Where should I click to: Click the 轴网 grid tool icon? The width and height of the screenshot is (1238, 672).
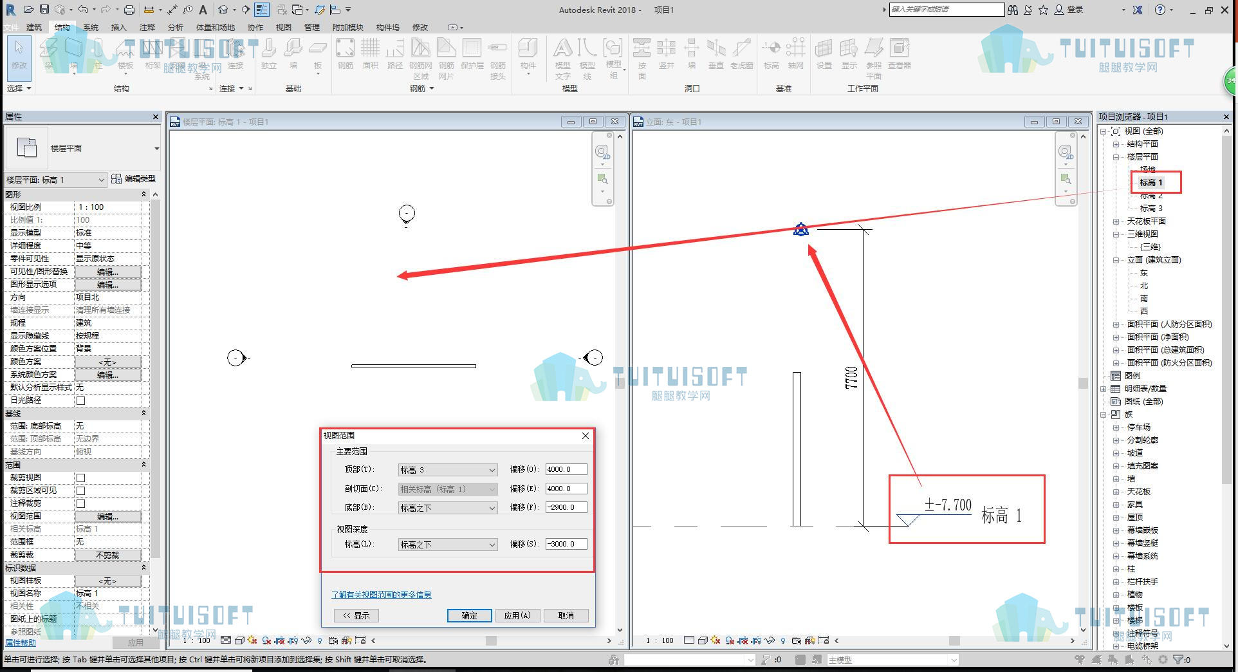(796, 53)
